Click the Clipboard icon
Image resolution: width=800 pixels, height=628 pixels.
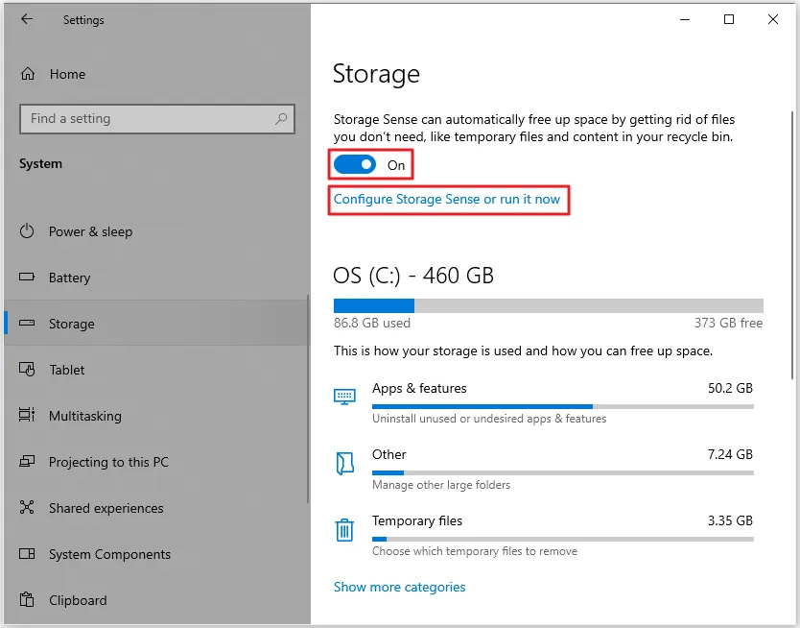coord(27,599)
